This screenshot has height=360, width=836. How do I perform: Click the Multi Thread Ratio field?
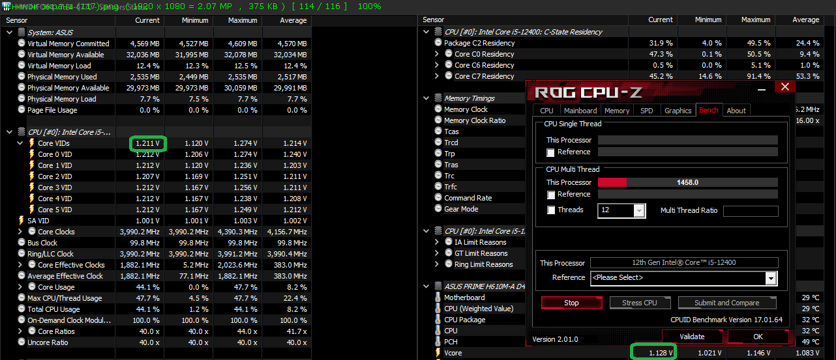tap(751, 211)
